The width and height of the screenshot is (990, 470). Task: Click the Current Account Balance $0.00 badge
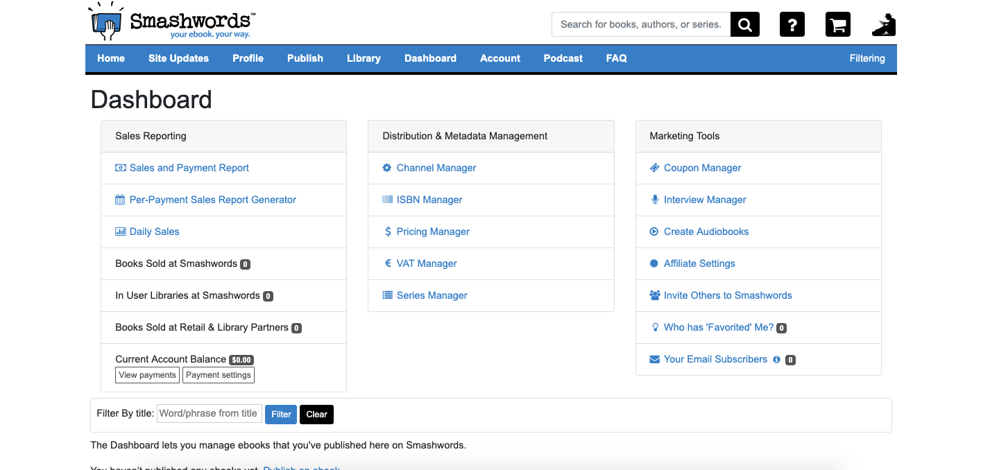coord(241,360)
